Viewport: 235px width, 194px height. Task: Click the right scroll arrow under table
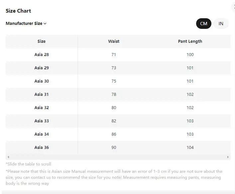pos(228,157)
